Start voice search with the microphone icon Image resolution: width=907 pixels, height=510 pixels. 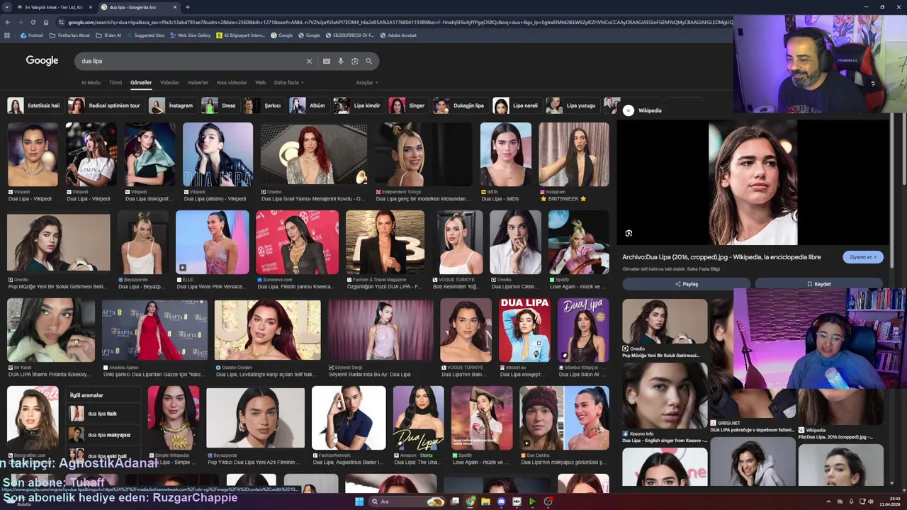341,62
